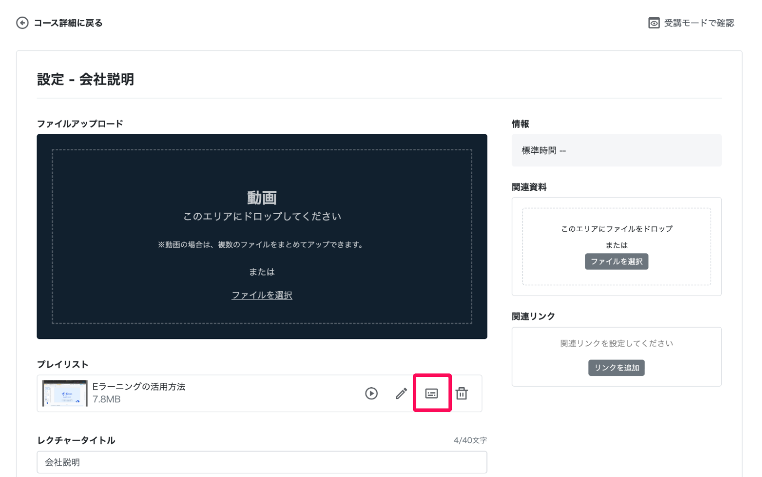Click the 情報 section label
The height and width of the screenshot is (477, 762).
(x=520, y=124)
